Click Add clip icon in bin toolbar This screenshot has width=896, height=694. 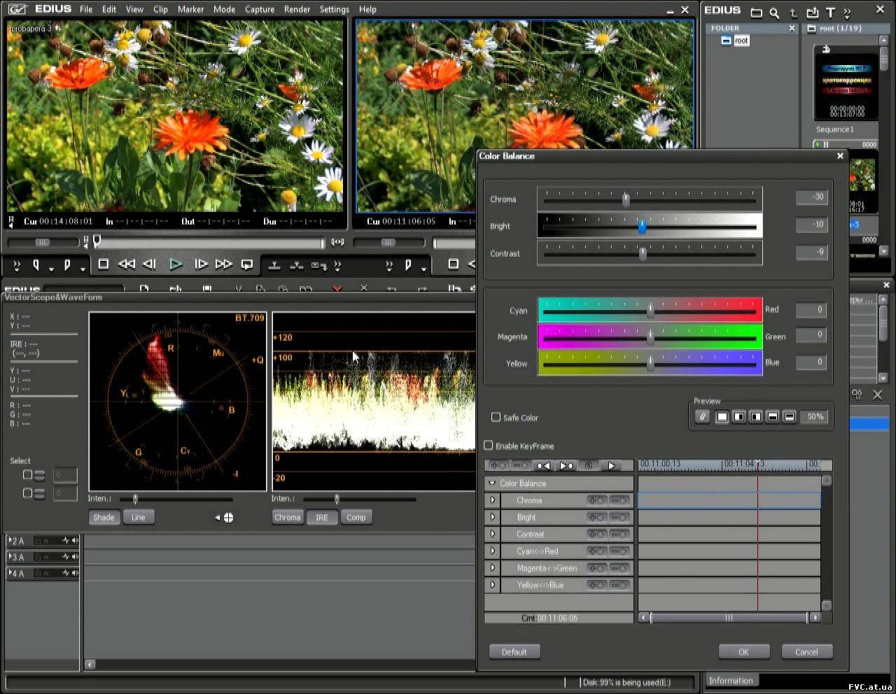pyautogui.click(x=812, y=12)
